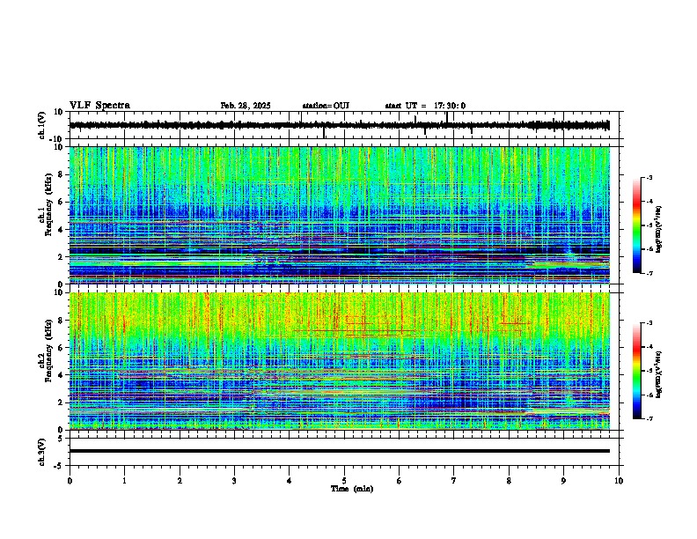
Task: Click the "VLF Spectra" title
Action: tap(99, 106)
